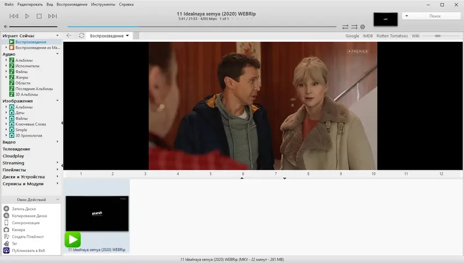Image resolution: width=464 pixels, height=263 pixels.
Task: Click the now-playing video thumbnail in header
Action: click(x=386, y=19)
